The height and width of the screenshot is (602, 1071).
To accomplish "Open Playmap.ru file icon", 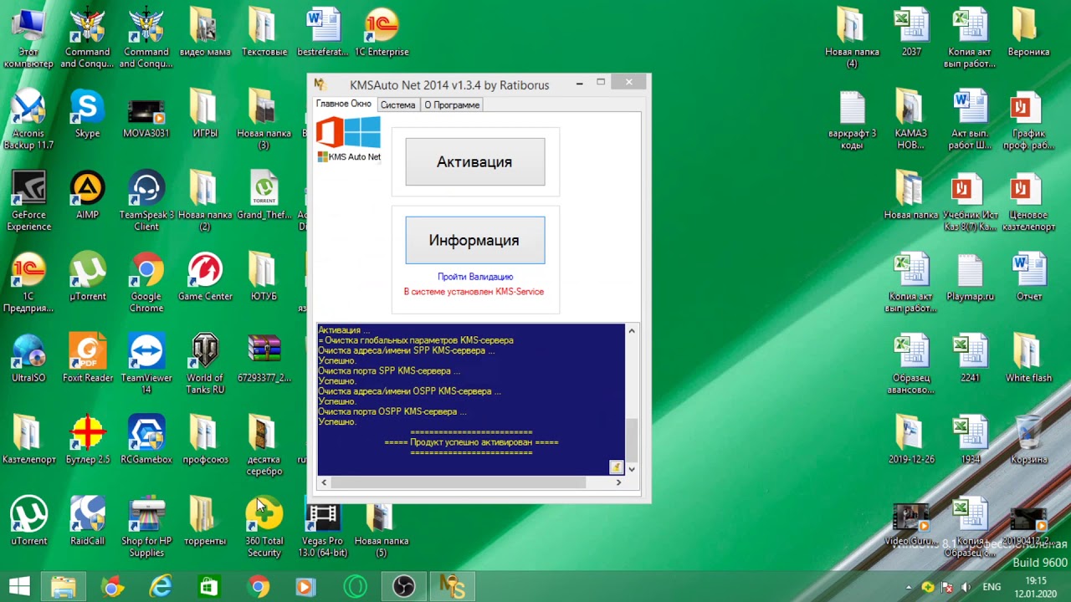I will (970, 278).
